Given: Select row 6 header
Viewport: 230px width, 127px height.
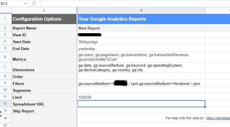Looking at the screenshot, I should tap(6, 57).
